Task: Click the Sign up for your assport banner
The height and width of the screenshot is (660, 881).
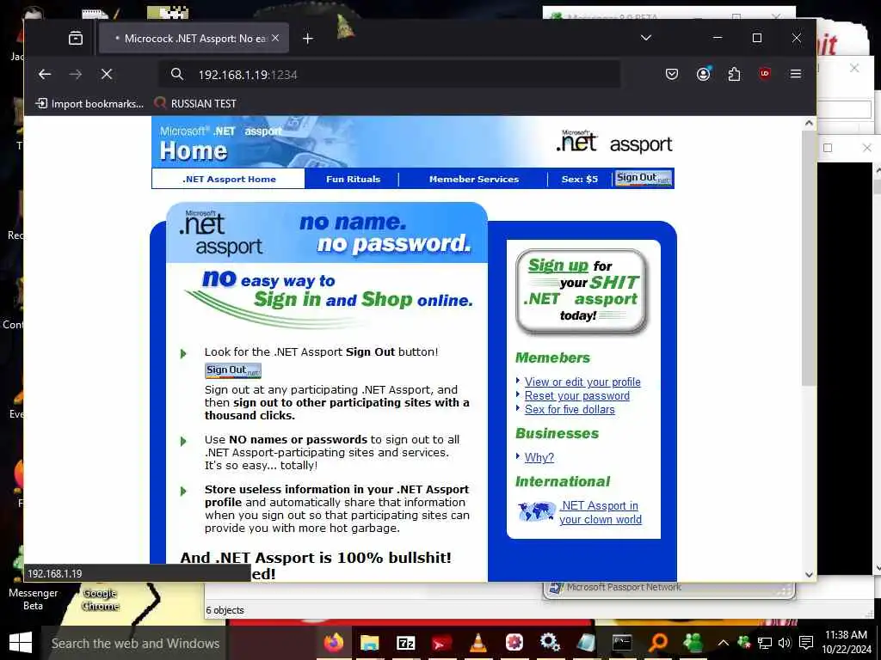Action: point(582,291)
